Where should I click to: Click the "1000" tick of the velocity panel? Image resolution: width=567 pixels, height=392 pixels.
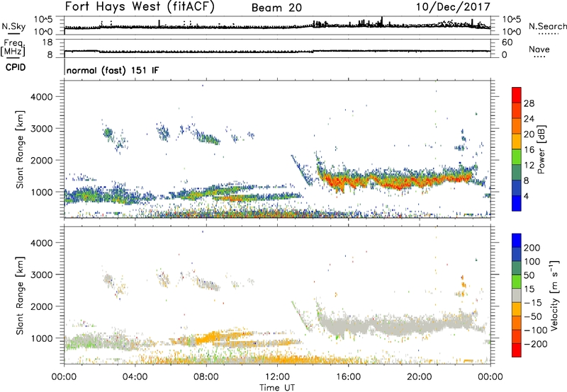(41, 338)
